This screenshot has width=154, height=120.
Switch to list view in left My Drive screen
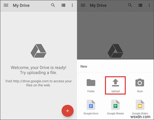coord(64,5)
